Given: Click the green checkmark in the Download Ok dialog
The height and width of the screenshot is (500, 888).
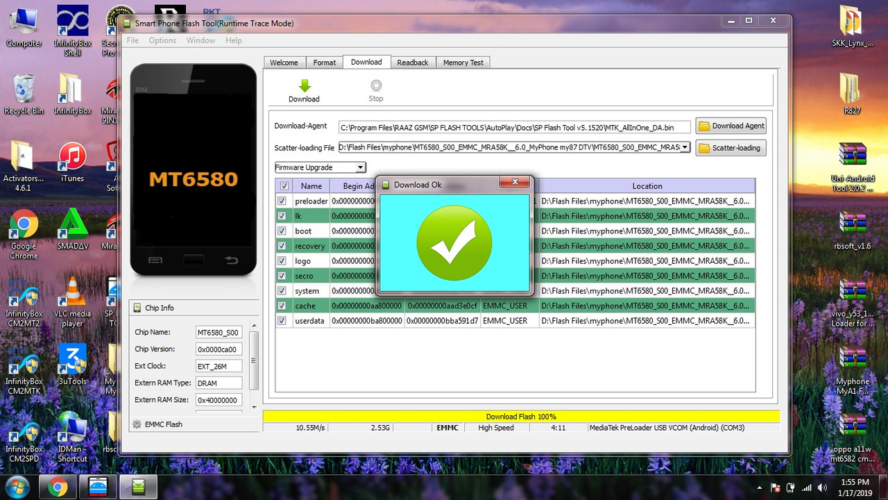Looking at the screenshot, I should tap(454, 242).
